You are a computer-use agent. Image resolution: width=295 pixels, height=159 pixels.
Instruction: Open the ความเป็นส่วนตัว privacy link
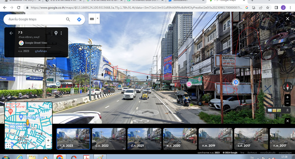coord(268,153)
